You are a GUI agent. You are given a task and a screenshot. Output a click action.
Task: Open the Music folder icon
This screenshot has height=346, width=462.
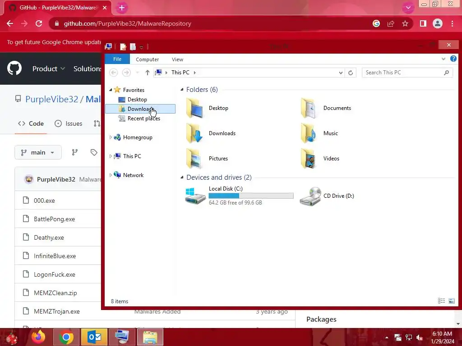[x=309, y=133]
